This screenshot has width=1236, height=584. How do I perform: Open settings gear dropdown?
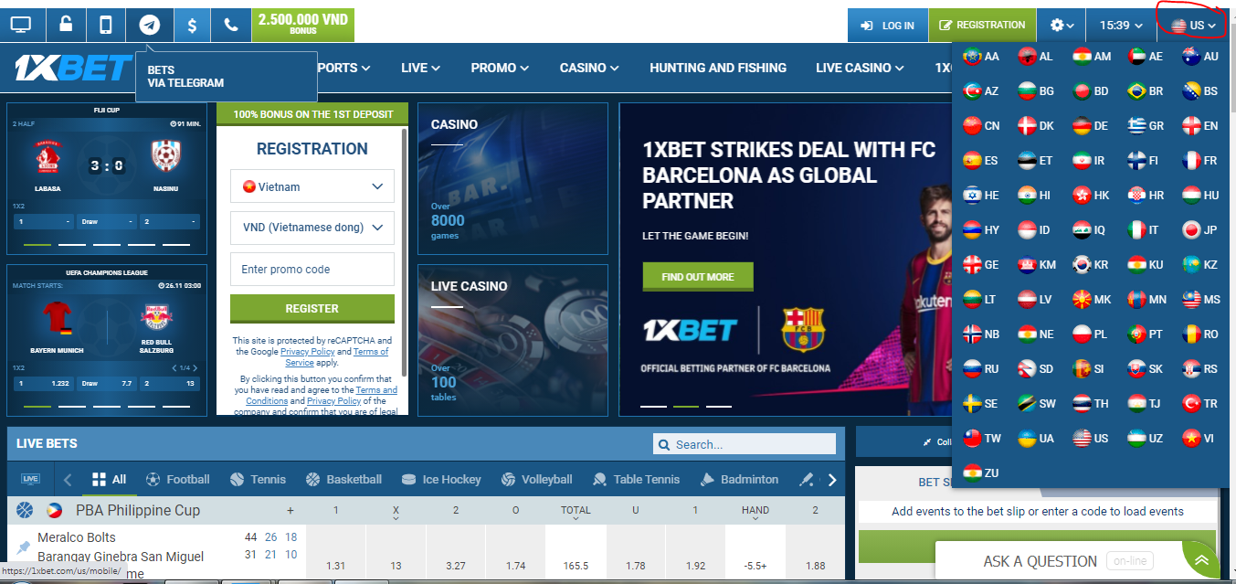[1061, 26]
